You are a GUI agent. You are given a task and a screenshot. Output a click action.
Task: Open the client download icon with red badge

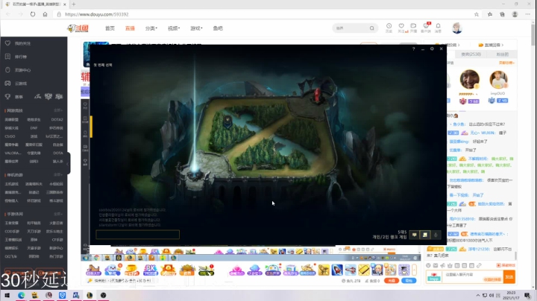coord(426,26)
